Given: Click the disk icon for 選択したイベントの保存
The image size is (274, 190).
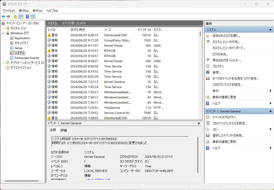Looking at the screenshot, I should tap(208, 136).
